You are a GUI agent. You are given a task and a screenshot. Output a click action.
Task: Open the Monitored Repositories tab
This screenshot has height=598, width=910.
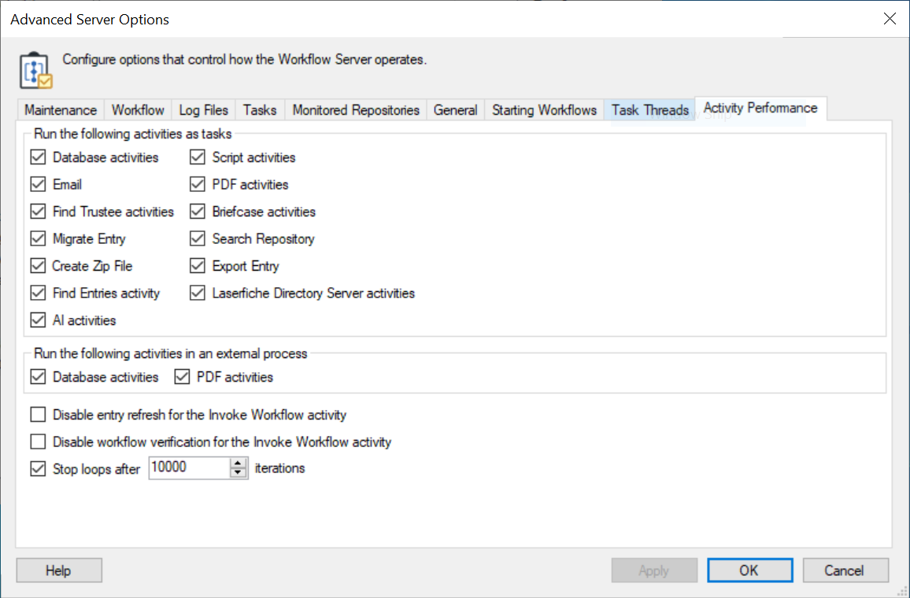coord(356,110)
